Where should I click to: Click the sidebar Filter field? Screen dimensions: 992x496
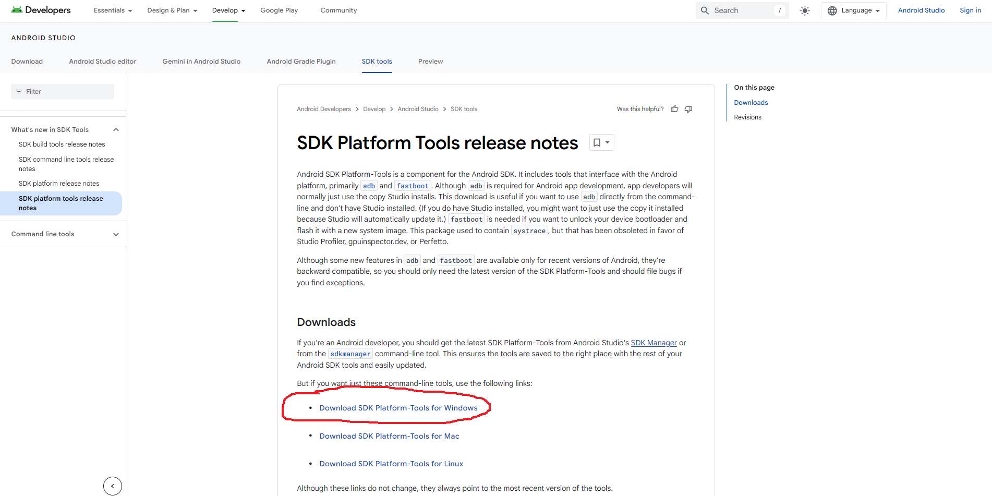click(x=63, y=92)
